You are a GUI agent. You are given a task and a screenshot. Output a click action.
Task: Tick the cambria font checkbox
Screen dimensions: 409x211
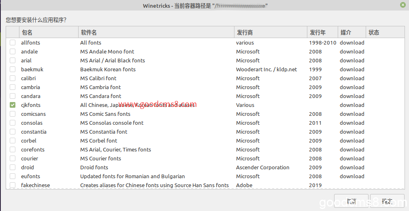(13, 87)
